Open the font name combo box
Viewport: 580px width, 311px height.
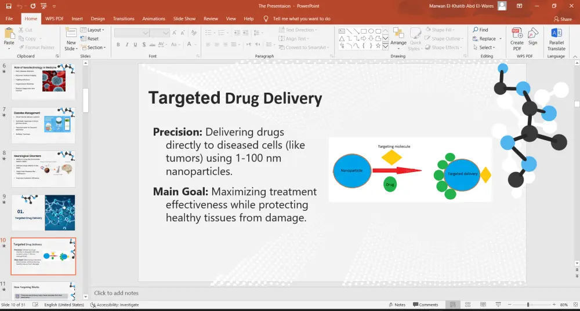click(x=132, y=33)
